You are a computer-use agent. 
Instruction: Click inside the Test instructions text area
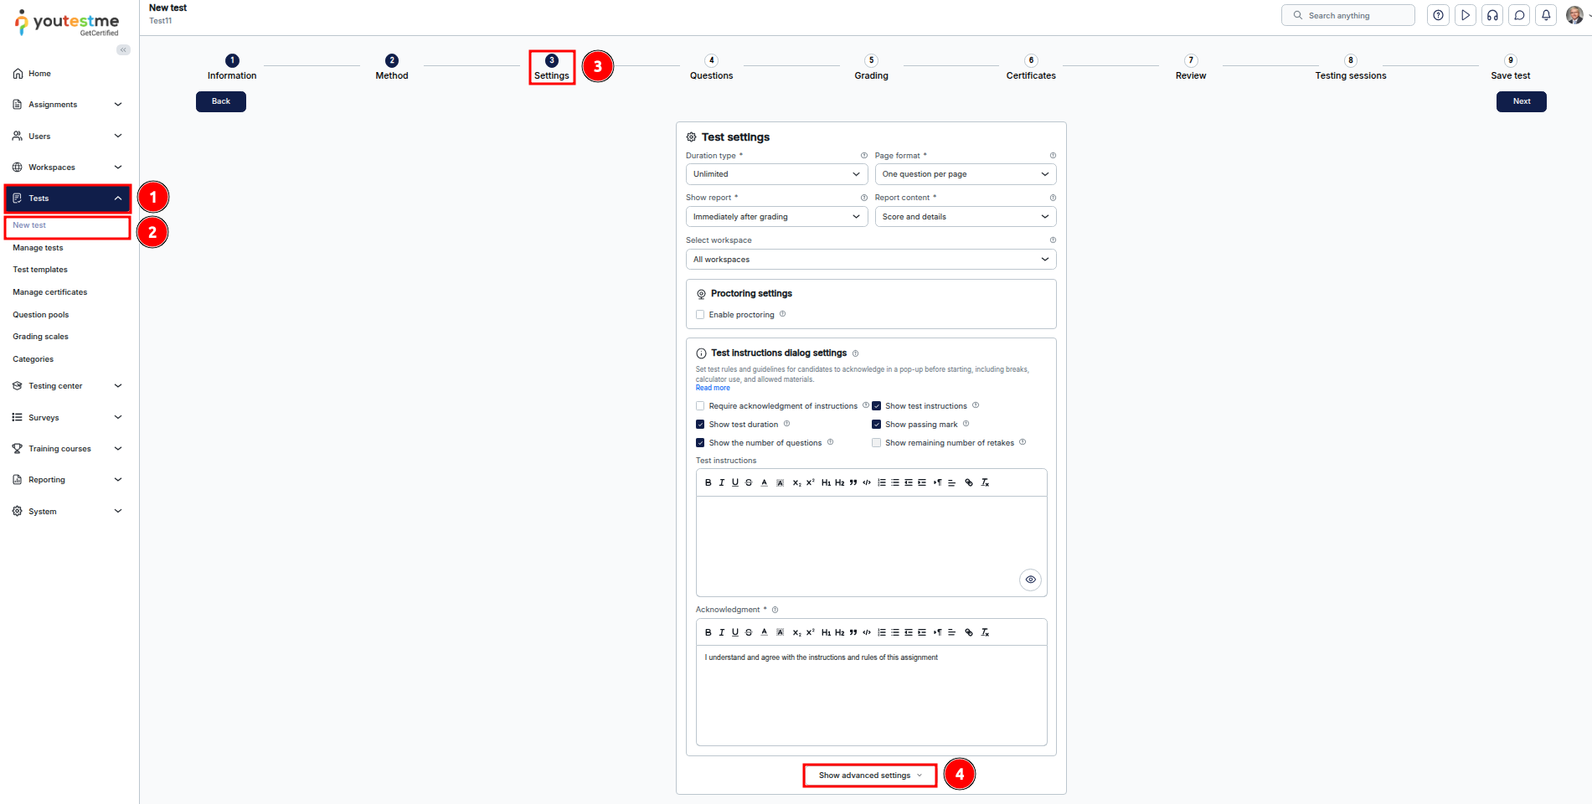[x=871, y=546]
